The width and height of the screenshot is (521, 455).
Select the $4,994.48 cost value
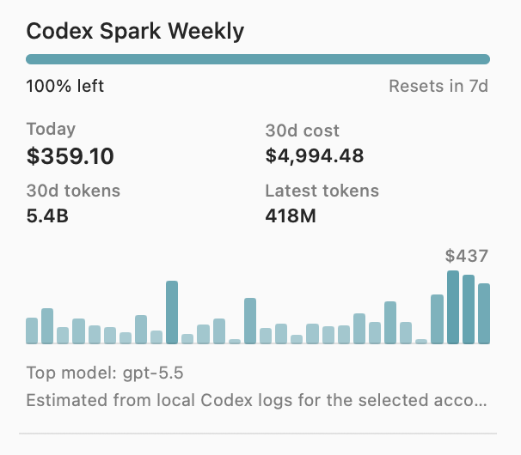[x=315, y=156]
